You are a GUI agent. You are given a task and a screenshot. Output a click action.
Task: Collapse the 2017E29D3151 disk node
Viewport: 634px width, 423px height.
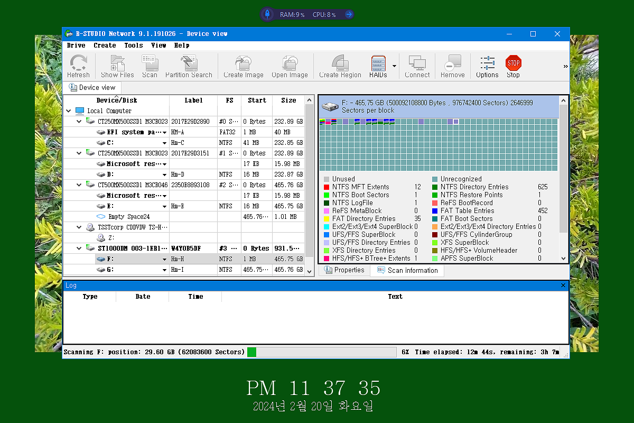[x=79, y=153]
